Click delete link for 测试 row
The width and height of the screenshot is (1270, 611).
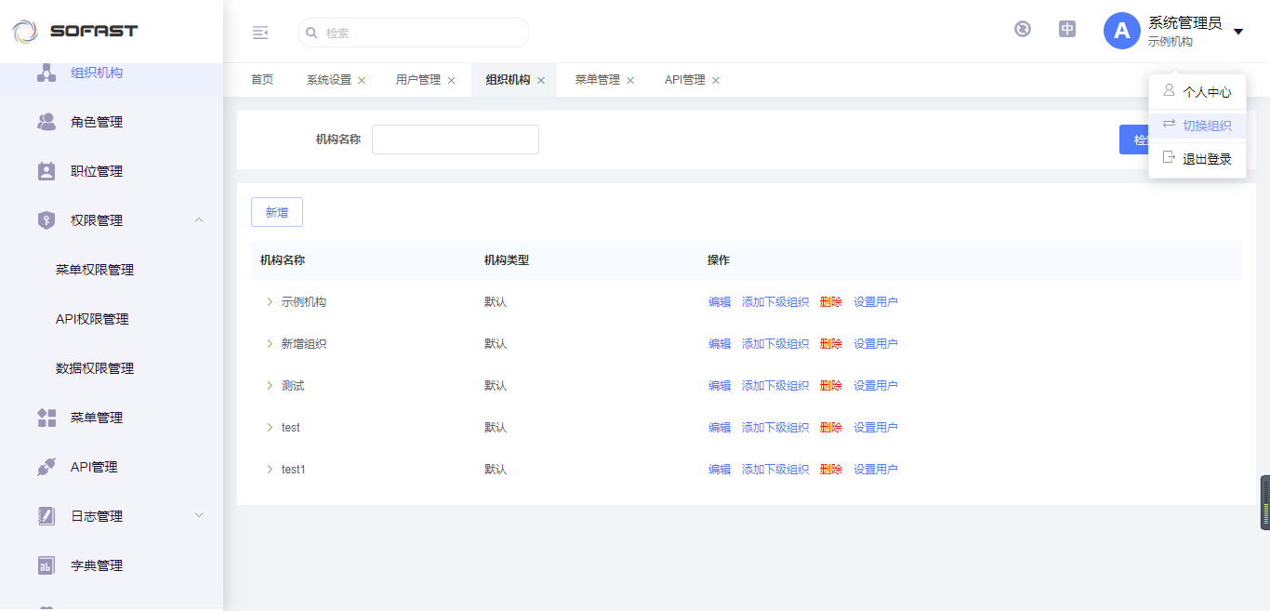pyautogui.click(x=830, y=386)
